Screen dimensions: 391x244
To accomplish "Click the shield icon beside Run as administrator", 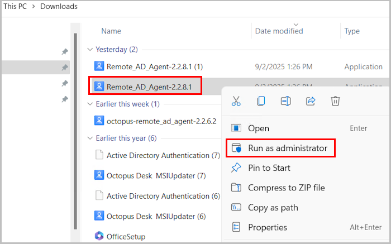I will 236,148.
